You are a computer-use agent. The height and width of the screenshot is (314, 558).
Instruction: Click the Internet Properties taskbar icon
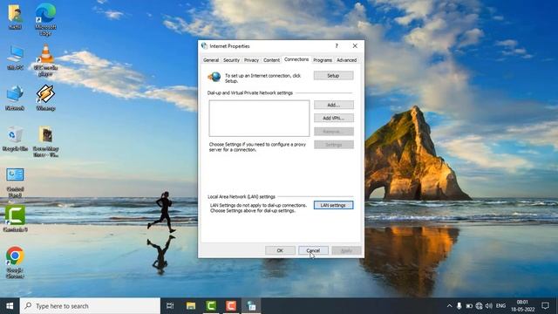(x=251, y=306)
